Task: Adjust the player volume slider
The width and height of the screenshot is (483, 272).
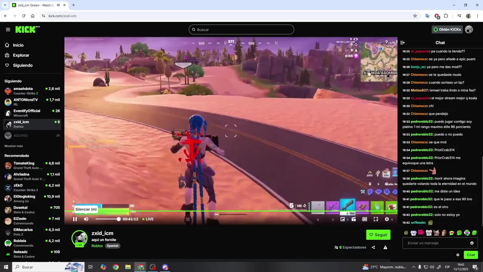Action: pyautogui.click(x=108, y=219)
